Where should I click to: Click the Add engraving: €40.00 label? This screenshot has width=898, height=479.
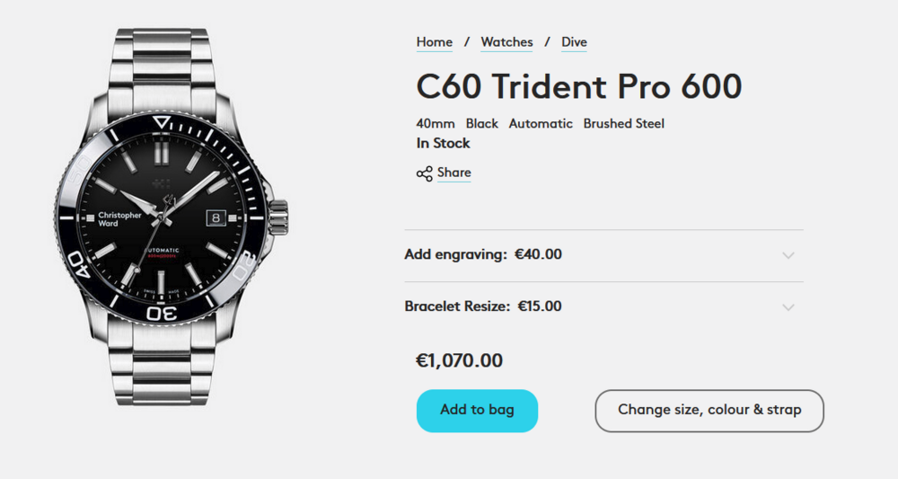tap(483, 254)
